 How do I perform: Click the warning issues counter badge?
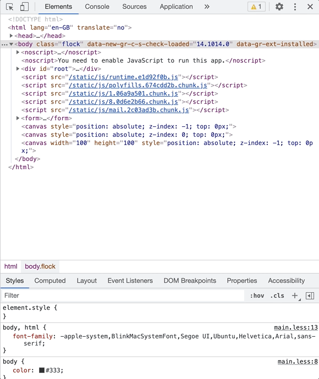coord(256,7)
